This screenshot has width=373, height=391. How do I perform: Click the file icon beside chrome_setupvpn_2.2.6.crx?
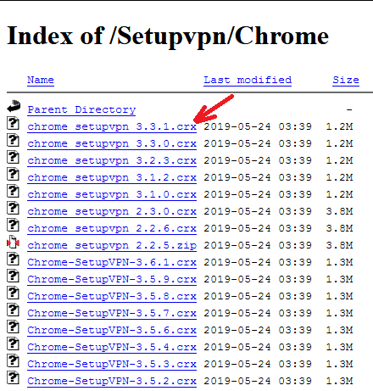coord(13,226)
